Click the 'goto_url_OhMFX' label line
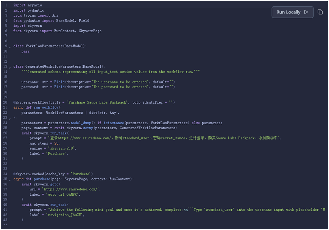Viewport: 329px width, 230px height. [x=55, y=194]
